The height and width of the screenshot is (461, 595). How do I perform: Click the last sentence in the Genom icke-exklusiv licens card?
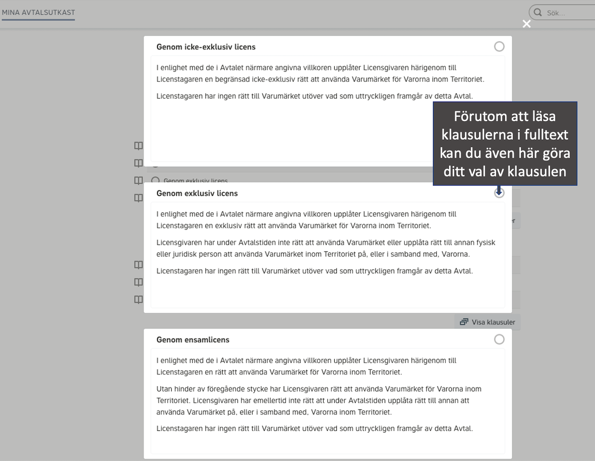tap(315, 96)
